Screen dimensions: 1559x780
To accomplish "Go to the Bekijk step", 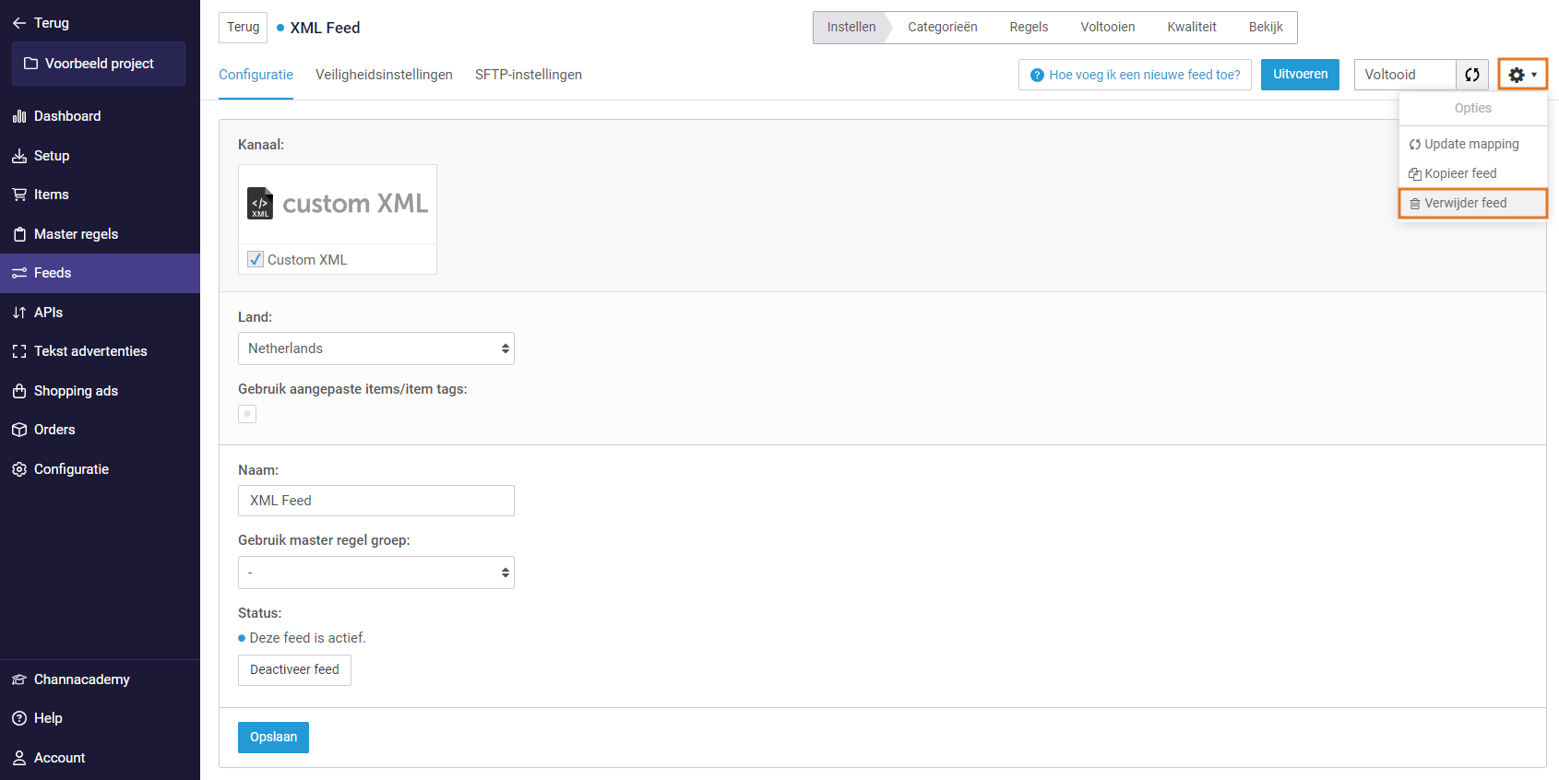I will pos(1266,28).
